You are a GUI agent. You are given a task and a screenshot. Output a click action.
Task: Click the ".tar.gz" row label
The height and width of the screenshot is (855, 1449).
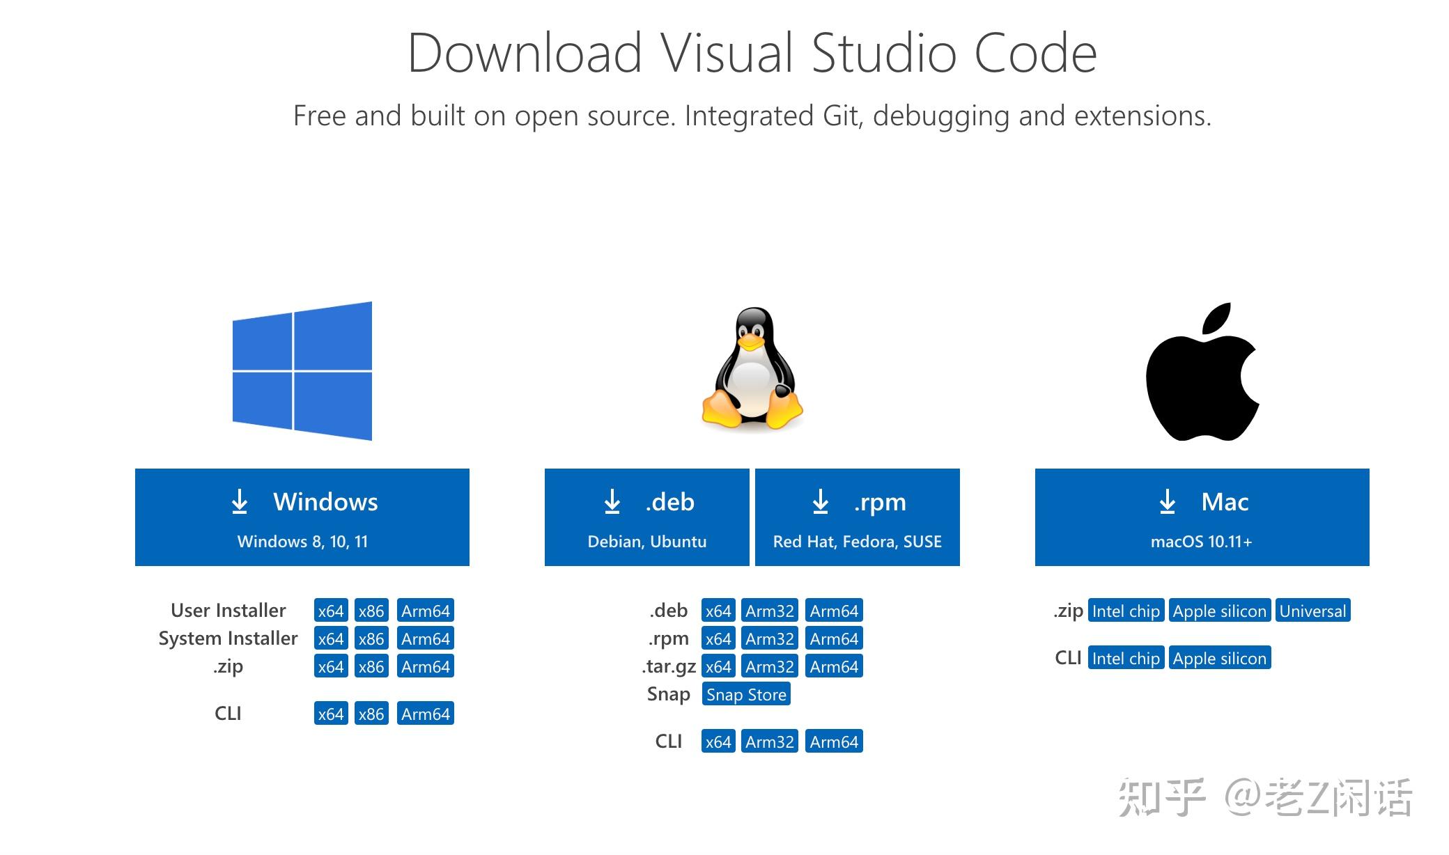[669, 666]
